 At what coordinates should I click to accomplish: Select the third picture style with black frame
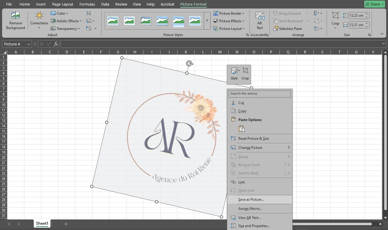146,21
